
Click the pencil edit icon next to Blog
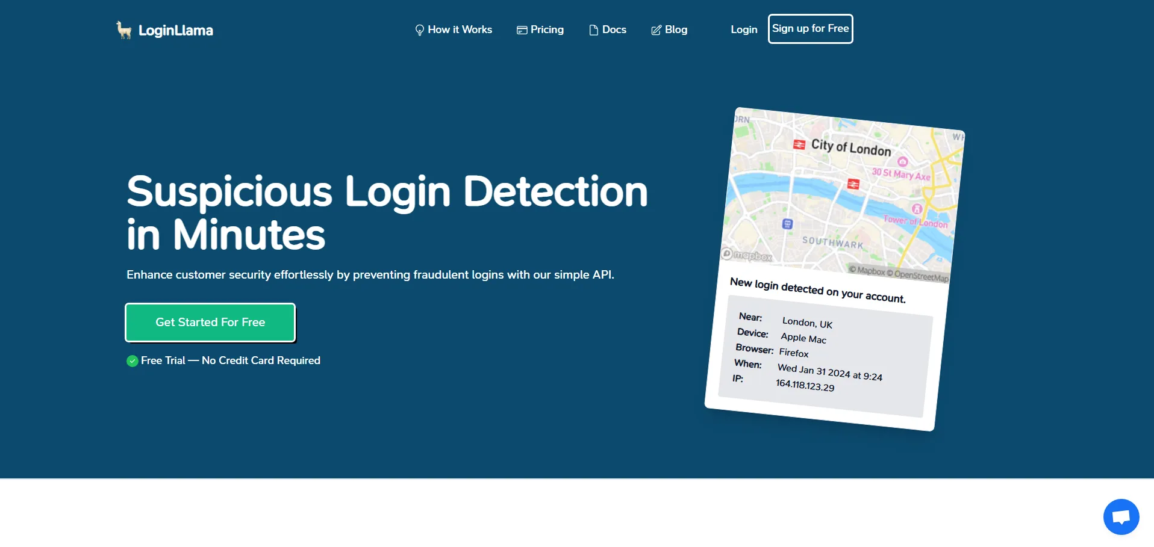pyautogui.click(x=656, y=30)
